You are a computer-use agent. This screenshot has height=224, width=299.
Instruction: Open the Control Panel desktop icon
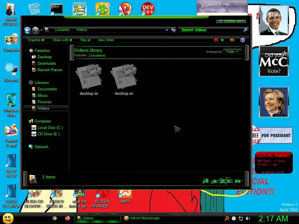coord(11,135)
